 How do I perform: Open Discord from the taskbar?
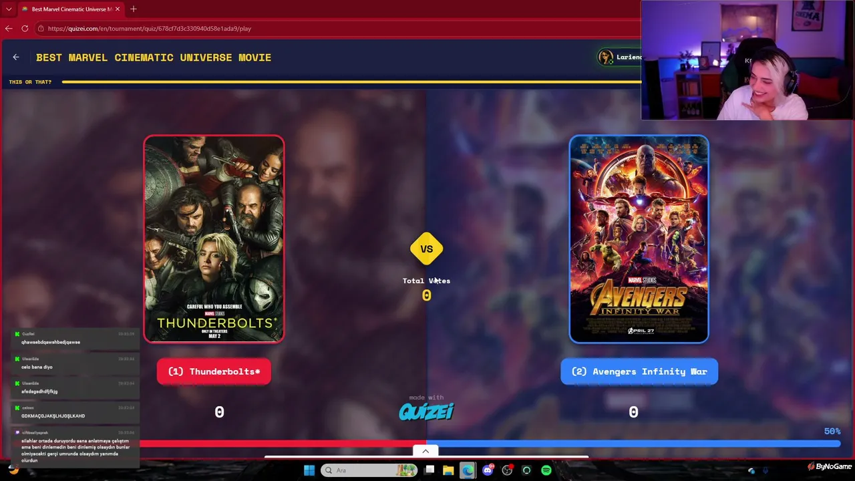point(488,470)
